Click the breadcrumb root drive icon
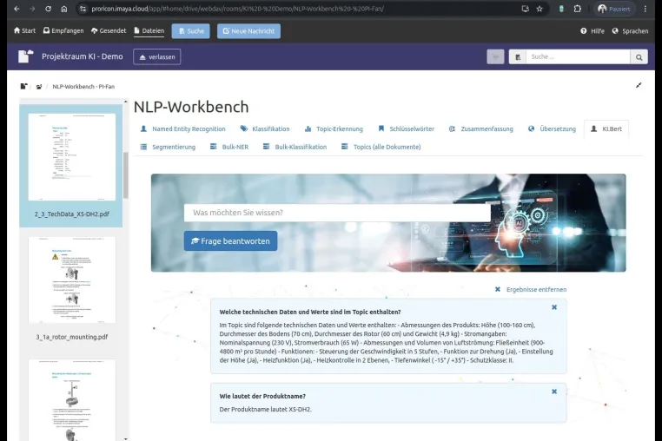Image resolution: width=662 pixels, height=441 pixels. click(23, 87)
